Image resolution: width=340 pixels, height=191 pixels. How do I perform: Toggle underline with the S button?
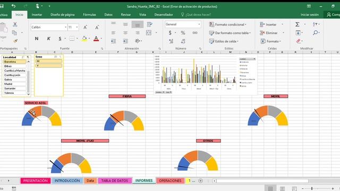60,39
